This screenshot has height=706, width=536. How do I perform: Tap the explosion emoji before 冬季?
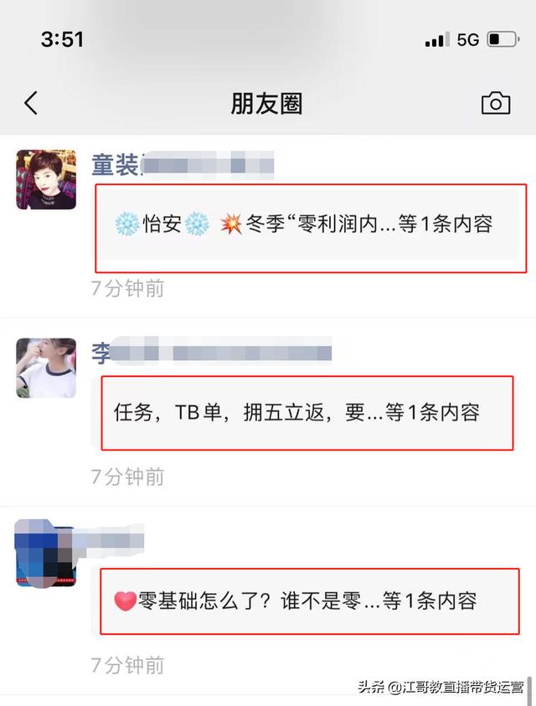(x=231, y=224)
